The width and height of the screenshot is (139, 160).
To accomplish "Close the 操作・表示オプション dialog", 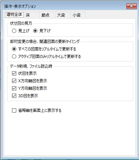I will pos(132,6).
